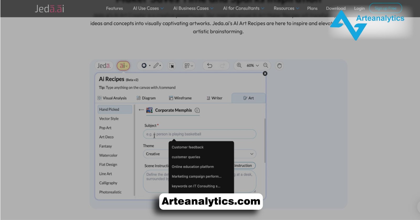Open the Theme Creative dropdown
420x220 pixels.
pos(199,154)
